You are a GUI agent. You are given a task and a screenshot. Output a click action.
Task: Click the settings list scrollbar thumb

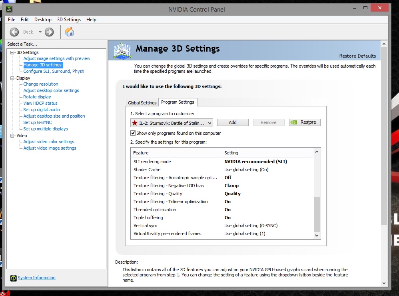coord(317,214)
